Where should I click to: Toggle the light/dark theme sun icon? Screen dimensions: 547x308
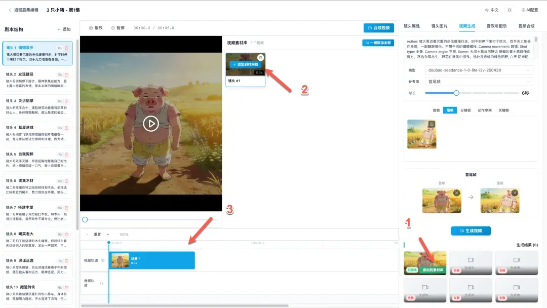point(510,10)
